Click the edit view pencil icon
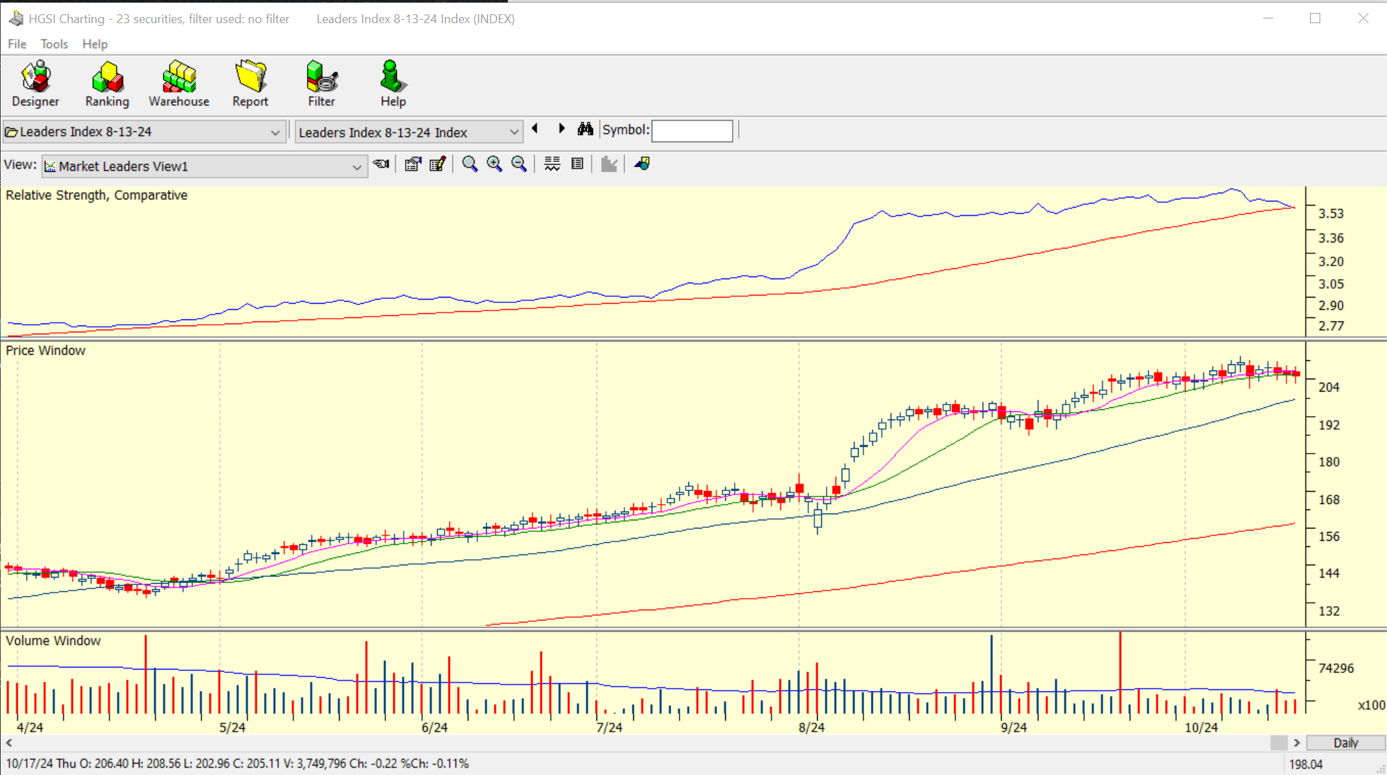This screenshot has width=1387, height=775. point(438,164)
